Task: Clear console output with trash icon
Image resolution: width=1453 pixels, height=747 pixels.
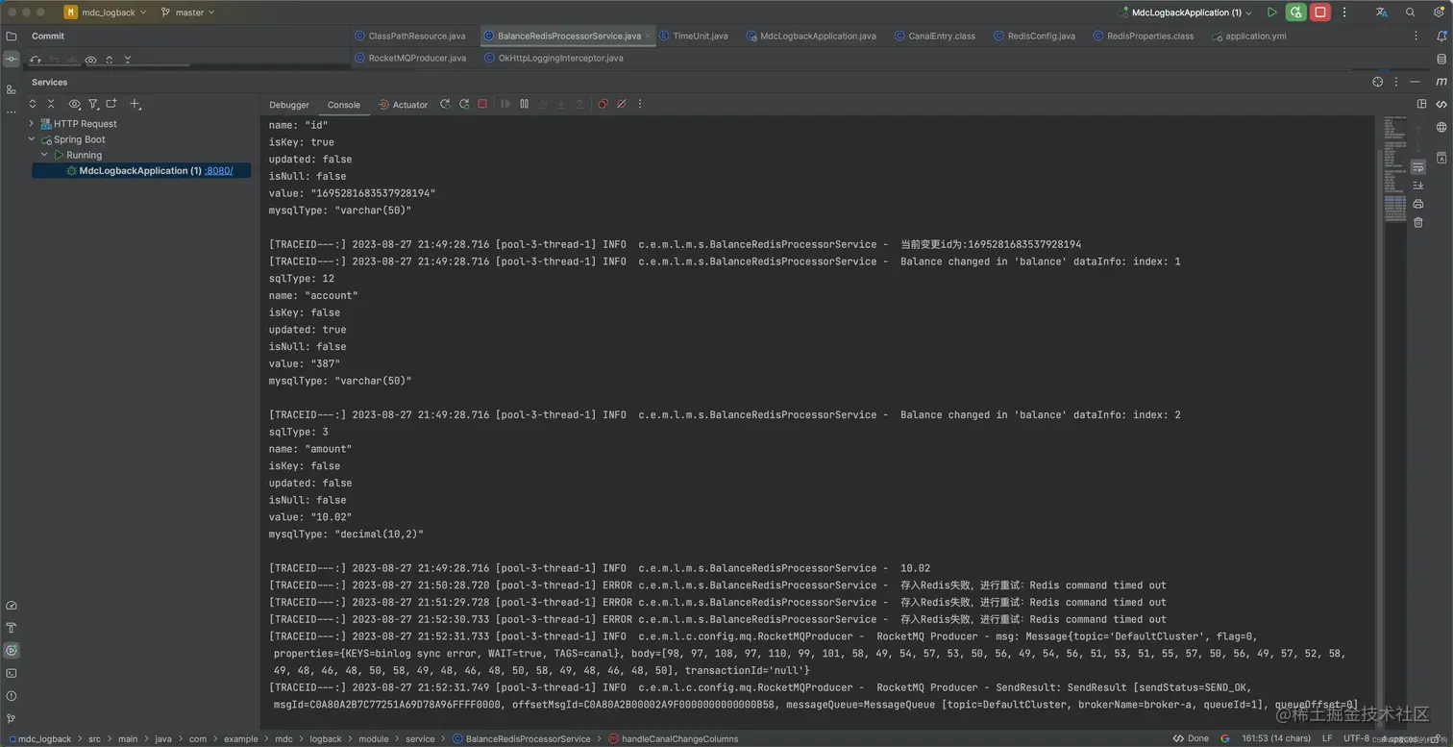Action: 1417,222
